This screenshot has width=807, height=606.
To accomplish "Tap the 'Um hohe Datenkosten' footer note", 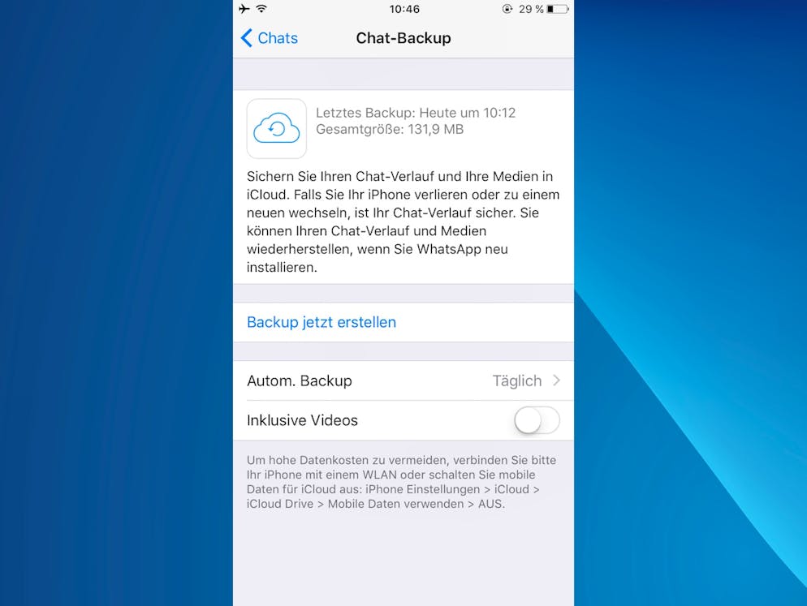I will click(401, 482).
